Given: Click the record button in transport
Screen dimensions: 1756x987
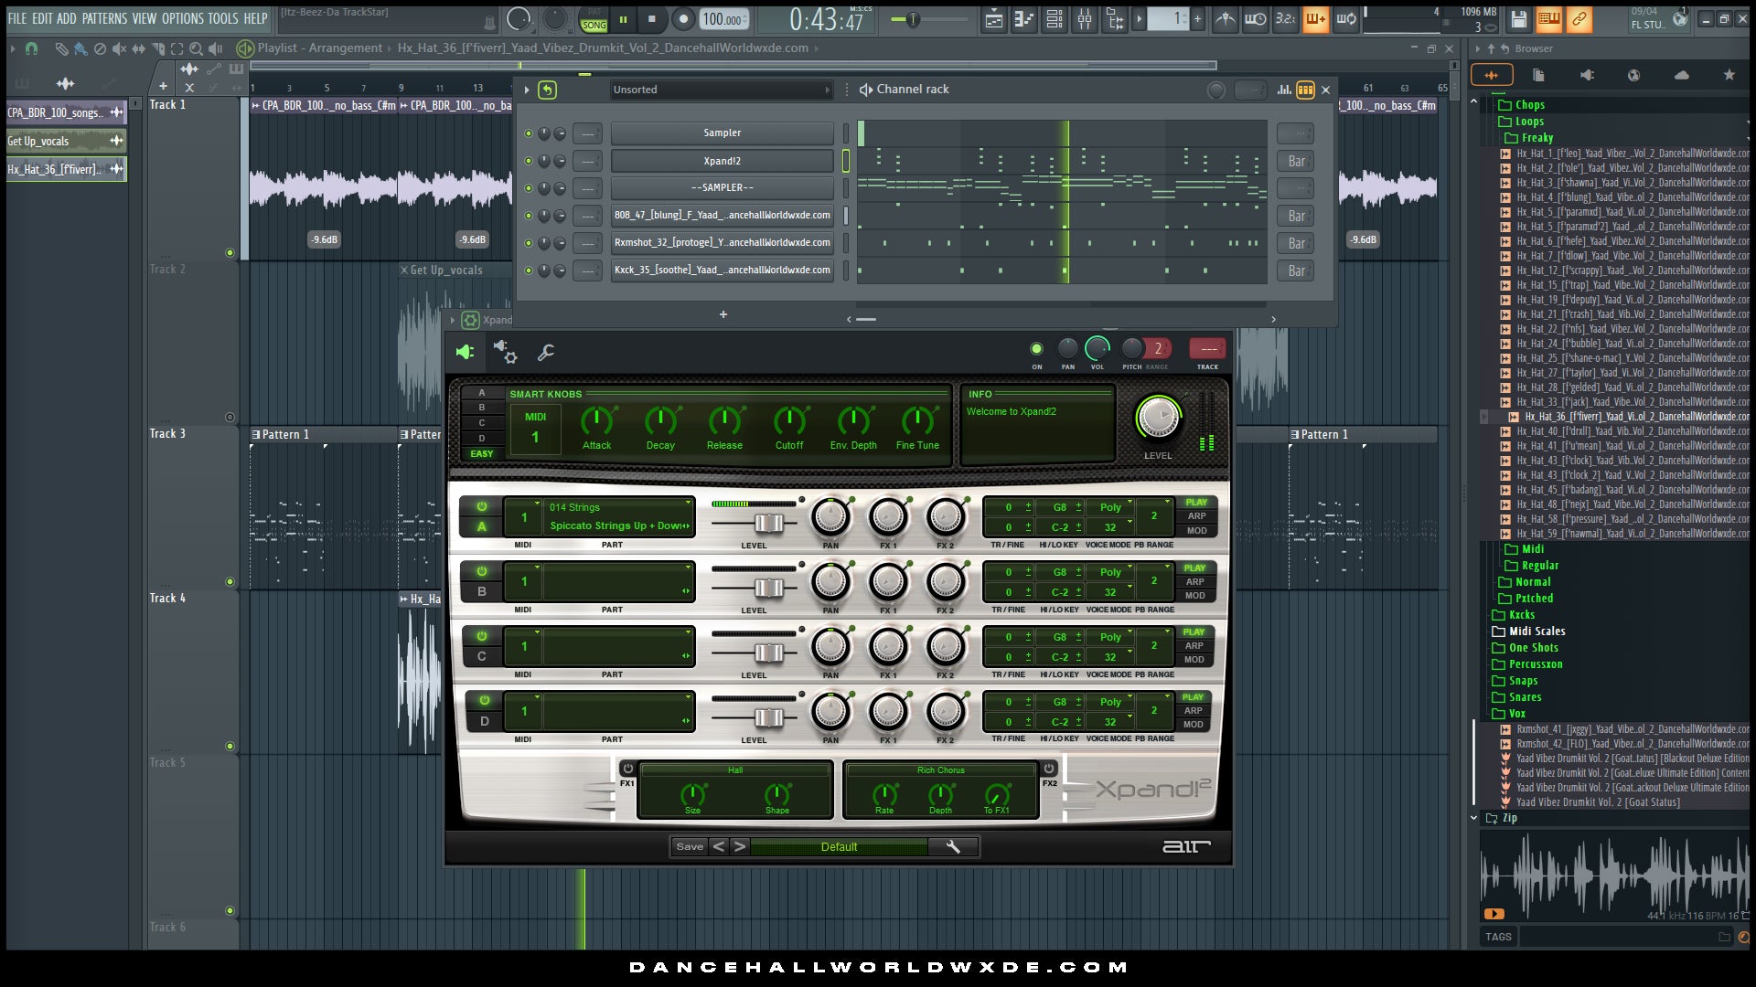Looking at the screenshot, I should [682, 19].
